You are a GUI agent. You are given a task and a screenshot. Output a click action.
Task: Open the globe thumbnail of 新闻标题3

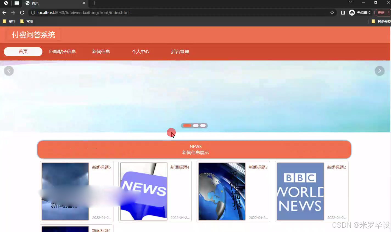pos(222,192)
